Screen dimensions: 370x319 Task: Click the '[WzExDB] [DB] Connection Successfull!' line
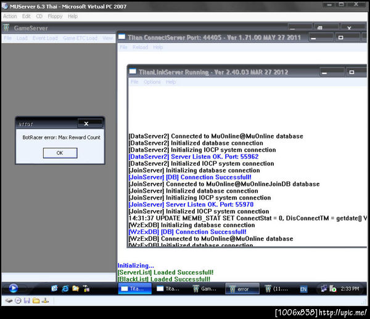(x=187, y=232)
